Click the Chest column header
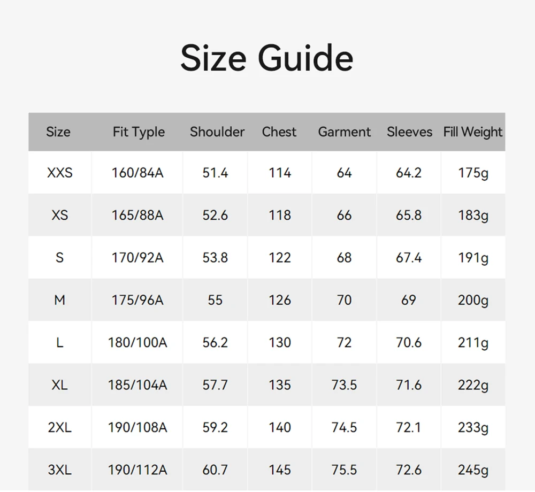535x492 pixels. pyautogui.click(x=279, y=132)
